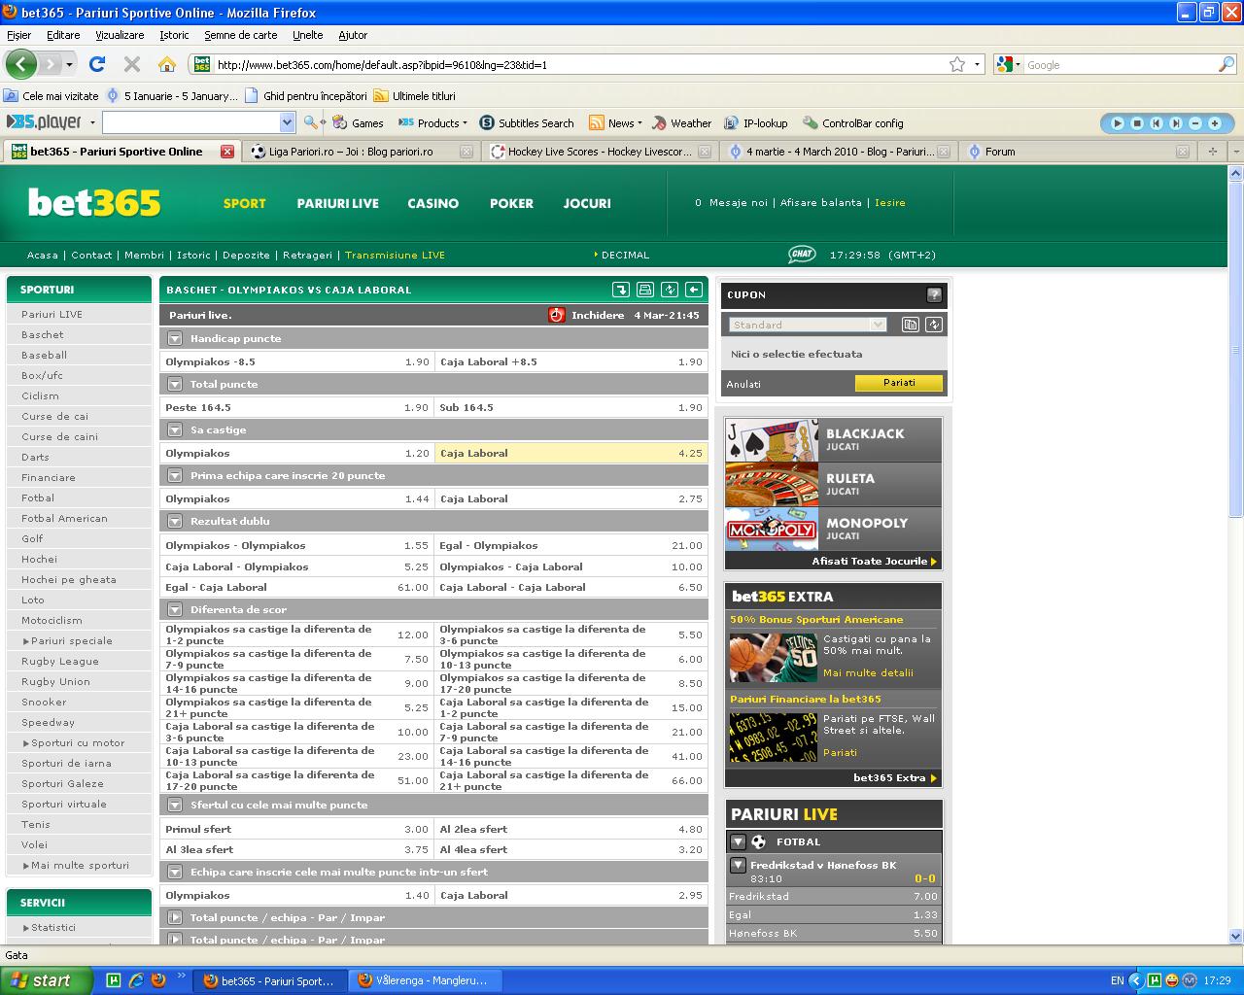Viewport: 1244px width, 995px height.
Task: Select Olympiakos -8.5 handicap odds
Action: (297, 361)
